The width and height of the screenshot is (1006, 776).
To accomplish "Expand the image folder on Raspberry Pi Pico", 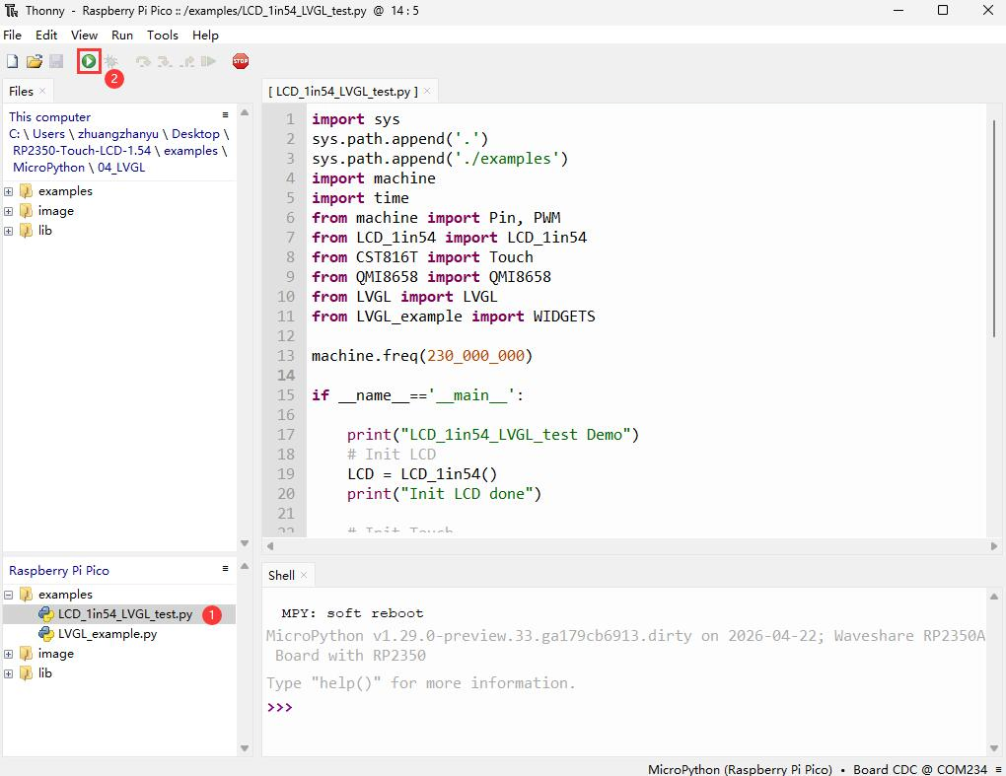I will click(7, 653).
